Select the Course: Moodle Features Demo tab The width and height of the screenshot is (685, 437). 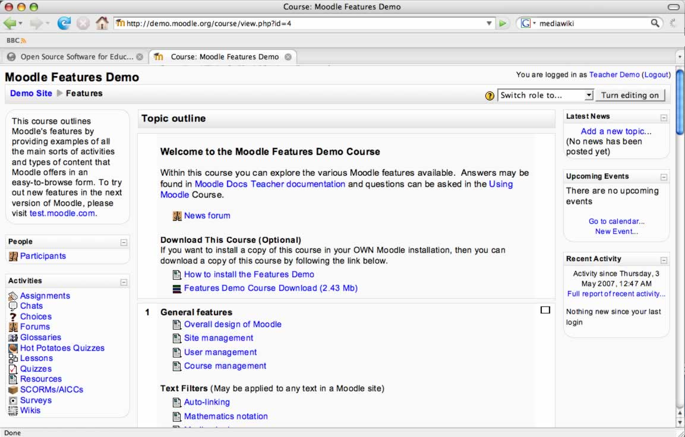tap(223, 57)
